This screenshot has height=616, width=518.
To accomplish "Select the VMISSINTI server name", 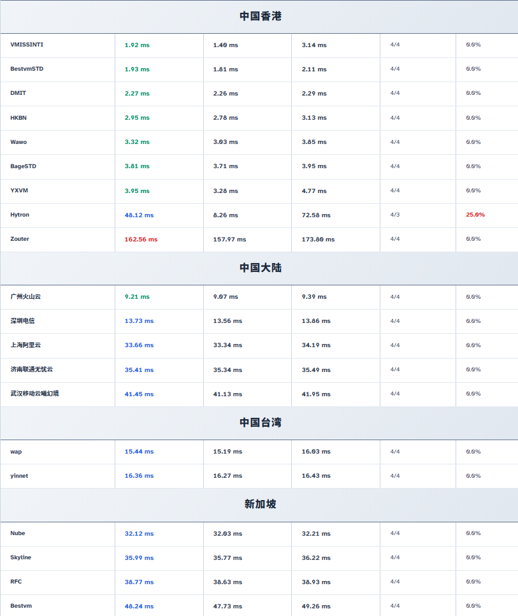I will 27,45.
